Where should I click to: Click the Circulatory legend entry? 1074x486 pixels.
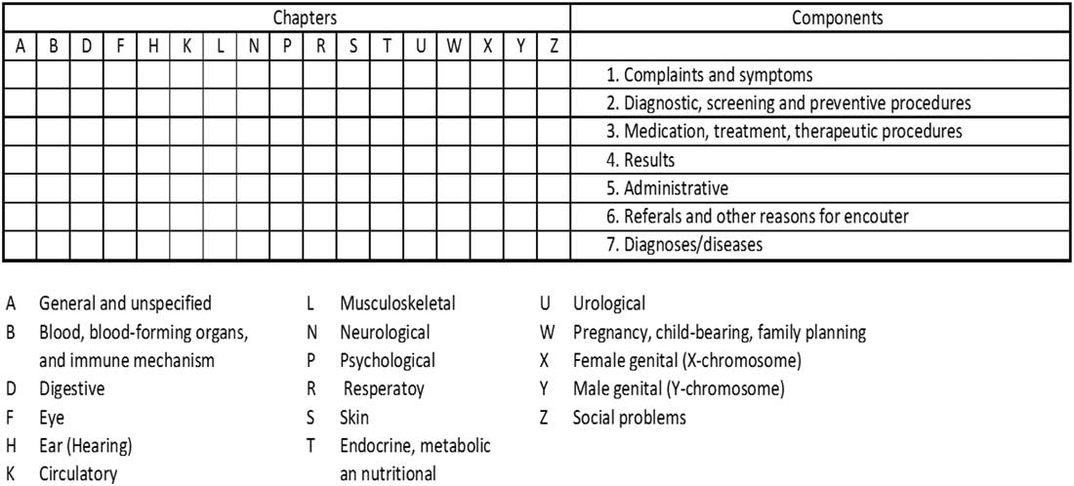coord(78,475)
